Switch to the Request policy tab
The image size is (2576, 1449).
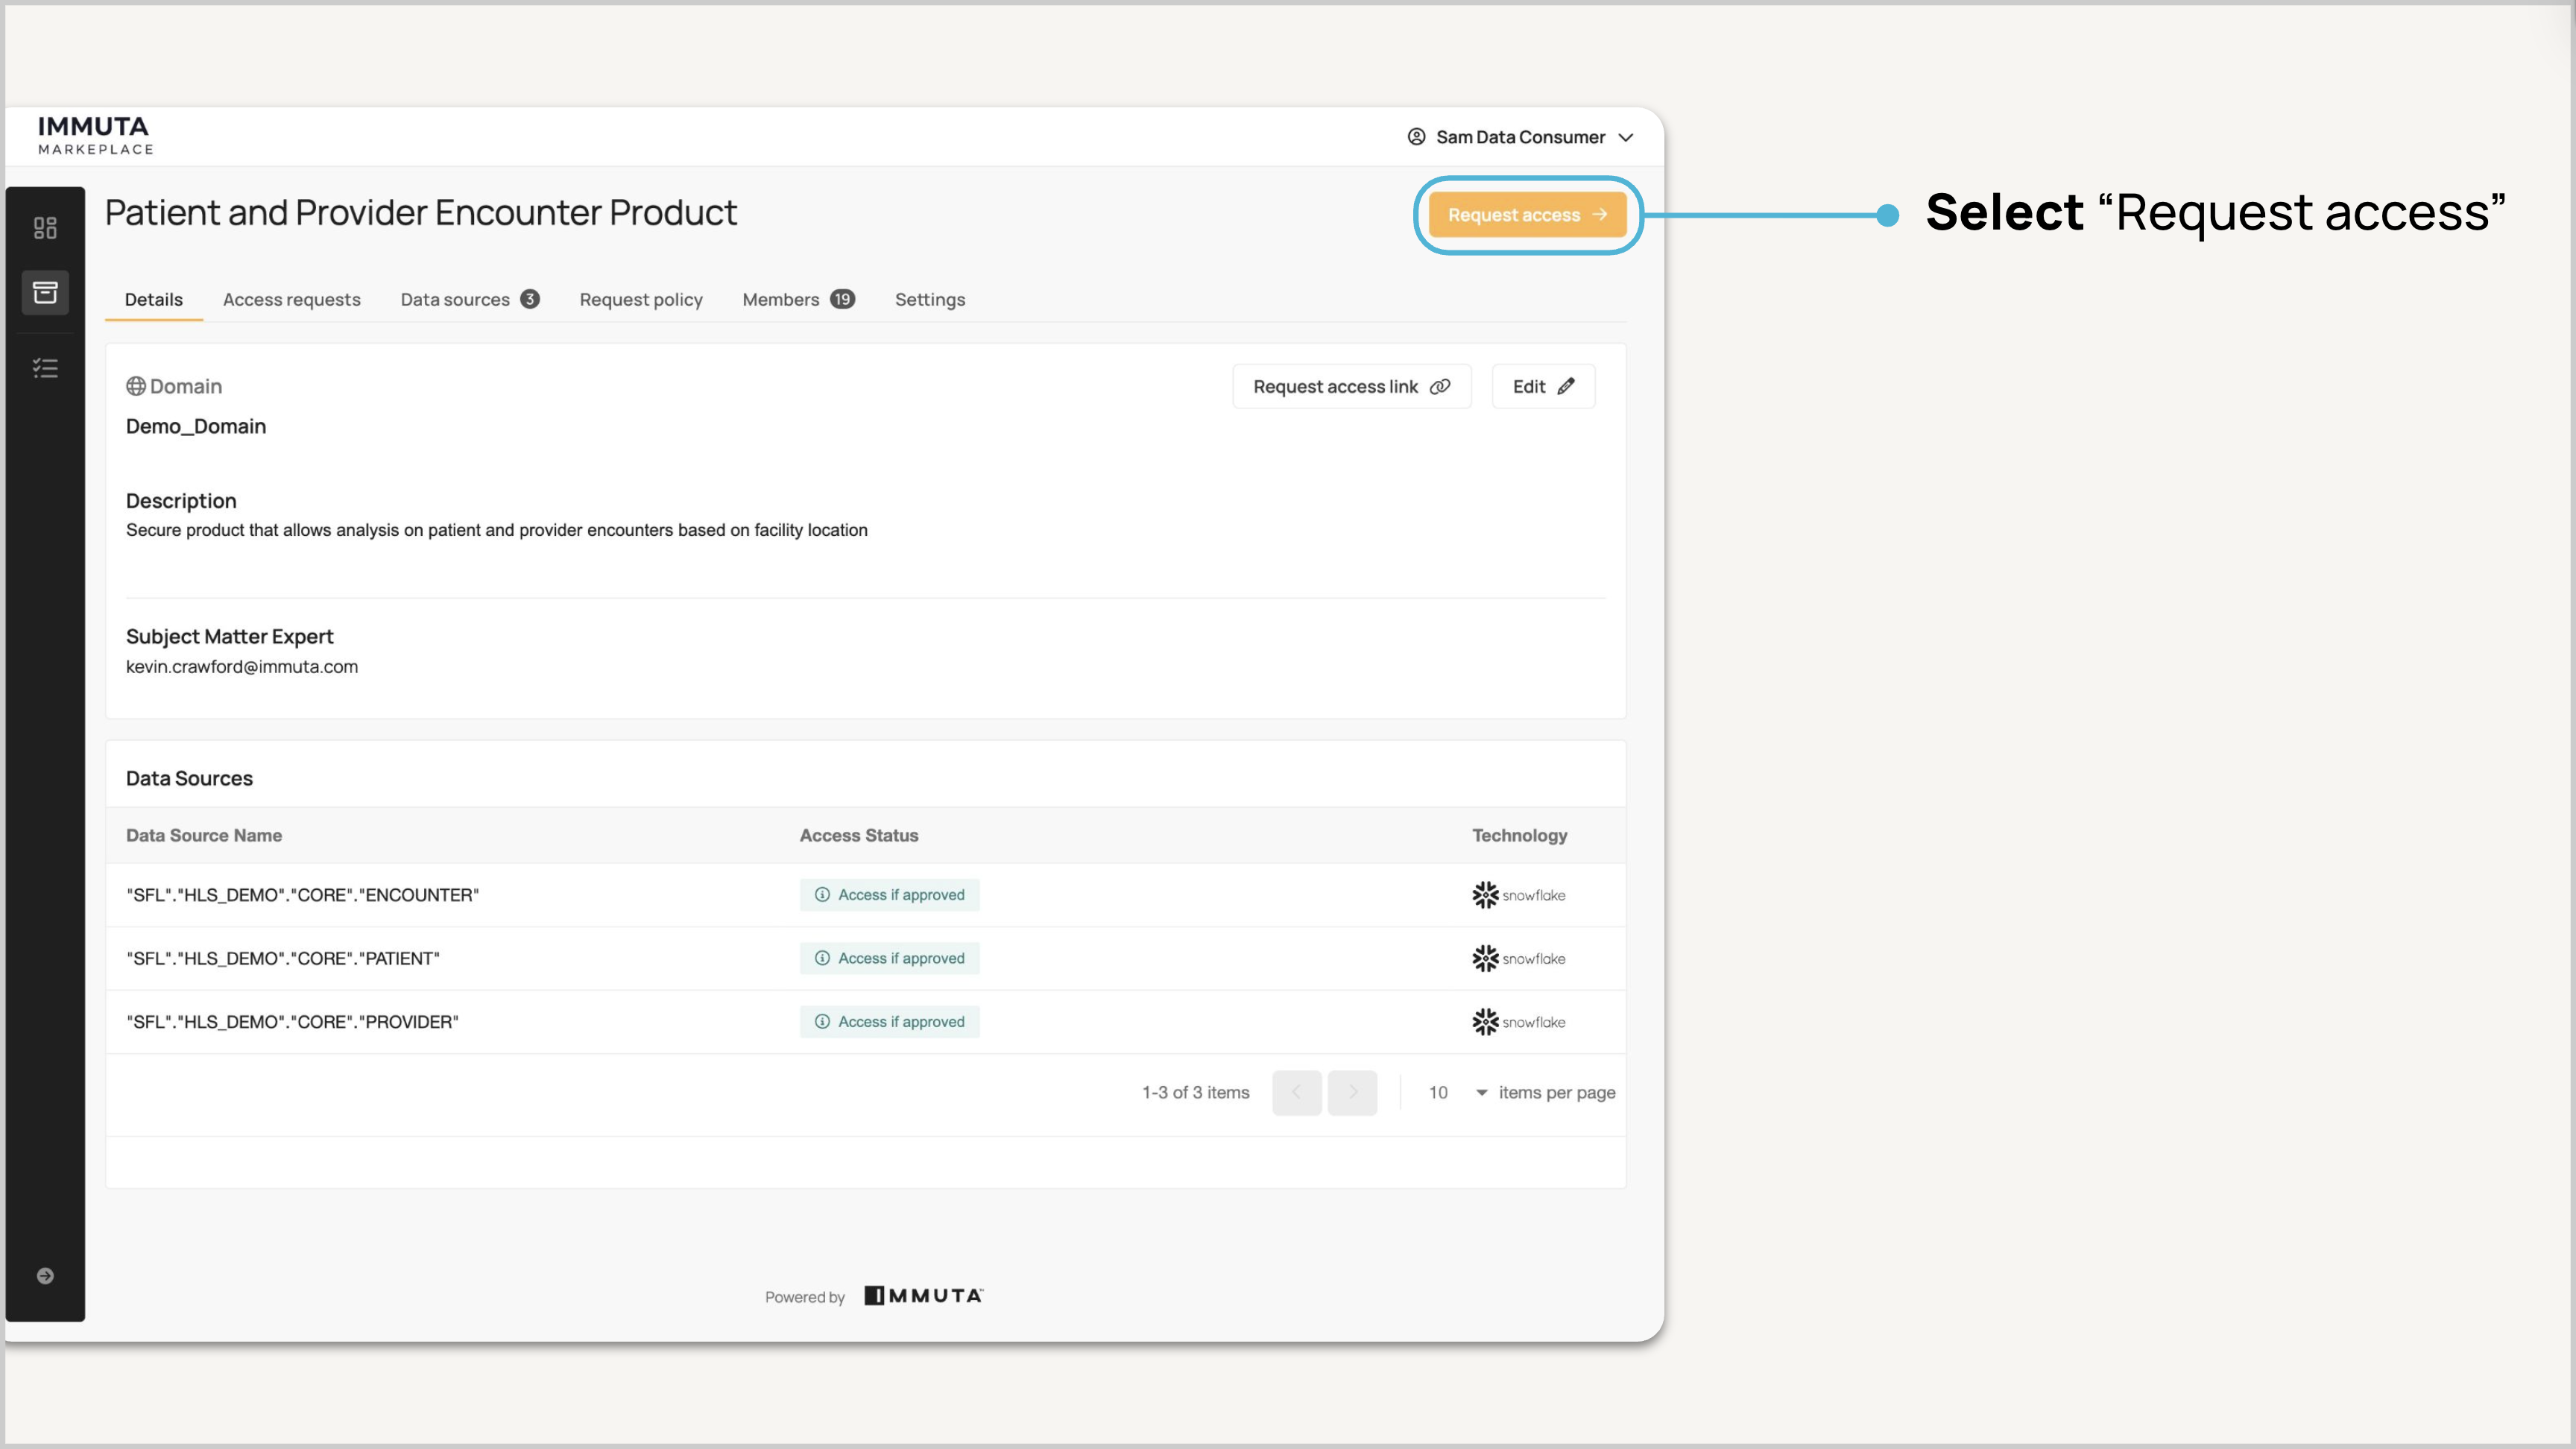641,299
